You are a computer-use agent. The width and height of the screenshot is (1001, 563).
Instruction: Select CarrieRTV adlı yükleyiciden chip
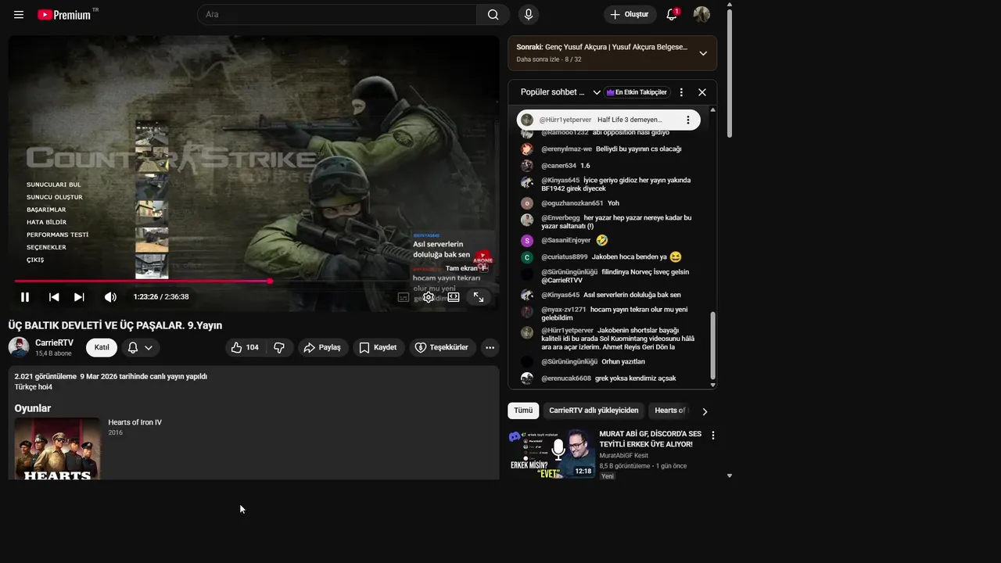tap(594, 411)
